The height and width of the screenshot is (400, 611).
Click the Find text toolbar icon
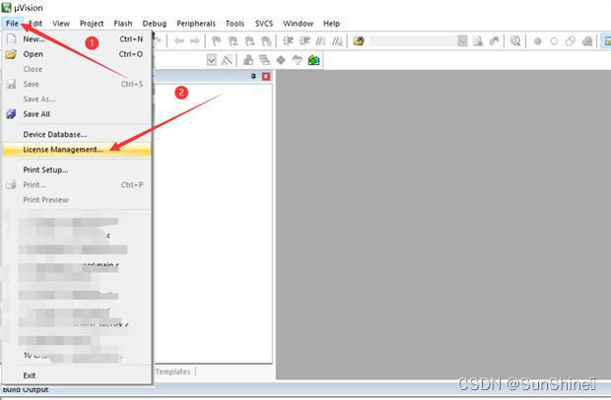coord(478,41)
